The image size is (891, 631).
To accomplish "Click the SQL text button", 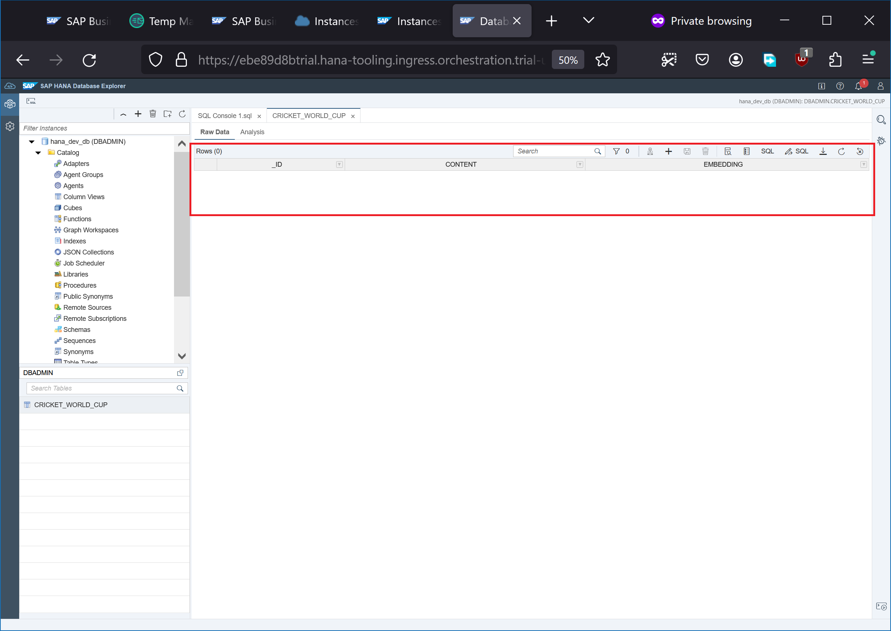I will (x=767, y=151).
